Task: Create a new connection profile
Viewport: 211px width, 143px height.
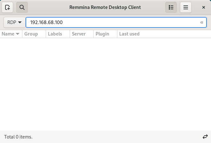Action: [x=7, y=7]
